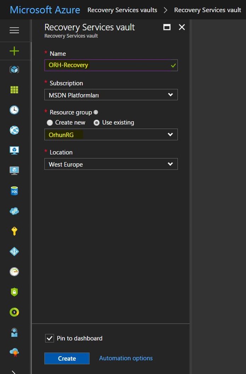Click the ORH-Recovery Name input field
The width and height of the screenshot is (246, 374).
tap(111, 65)
